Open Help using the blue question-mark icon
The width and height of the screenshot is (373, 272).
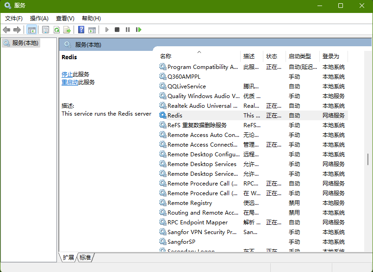(81, 30)
